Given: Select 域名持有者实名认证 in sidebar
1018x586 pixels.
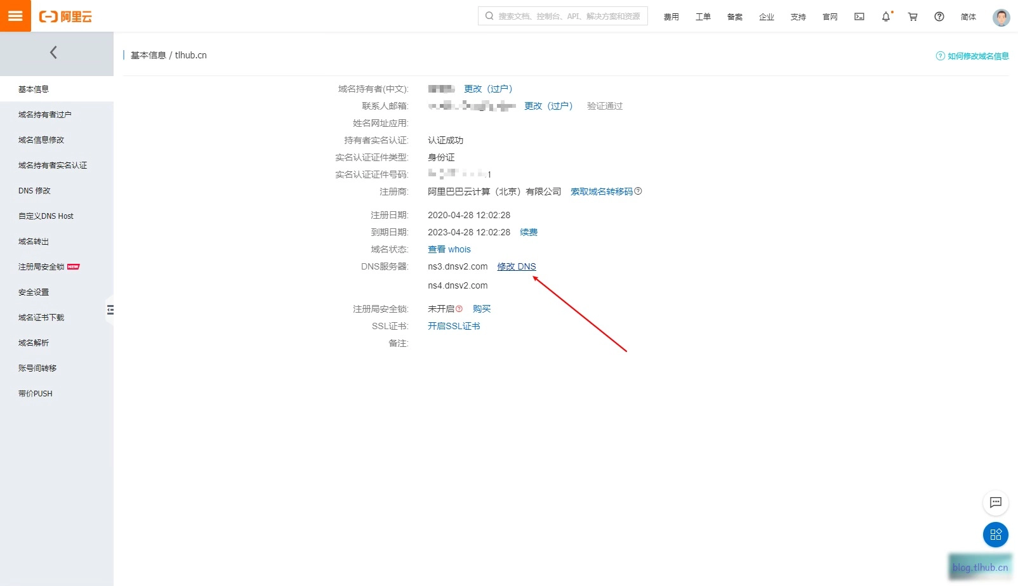Looking at the screenshot, I should tap(56, 165).
